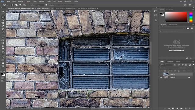Select the Horizontal Type tool
The image size is (195, 110).
point(3,54)
